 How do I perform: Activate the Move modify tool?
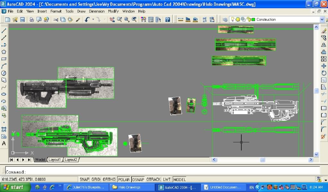point(324,66)
